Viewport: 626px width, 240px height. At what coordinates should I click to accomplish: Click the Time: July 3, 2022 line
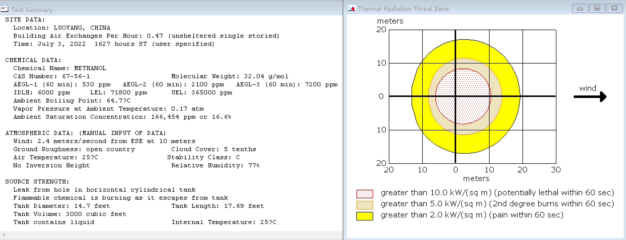tap(114, 44)
